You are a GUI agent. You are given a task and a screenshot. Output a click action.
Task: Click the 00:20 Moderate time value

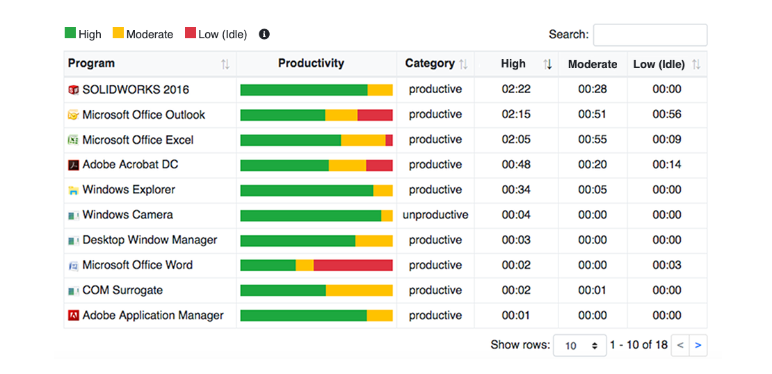pos(593,165)
